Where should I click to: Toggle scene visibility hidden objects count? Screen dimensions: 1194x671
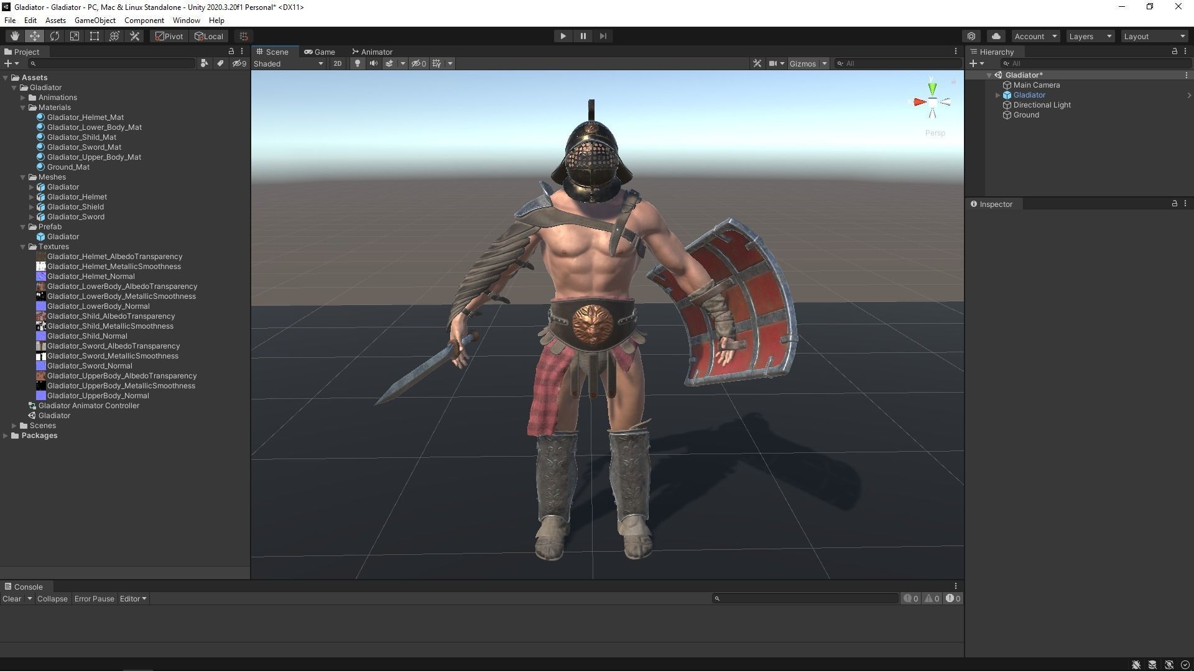point(419,63)
